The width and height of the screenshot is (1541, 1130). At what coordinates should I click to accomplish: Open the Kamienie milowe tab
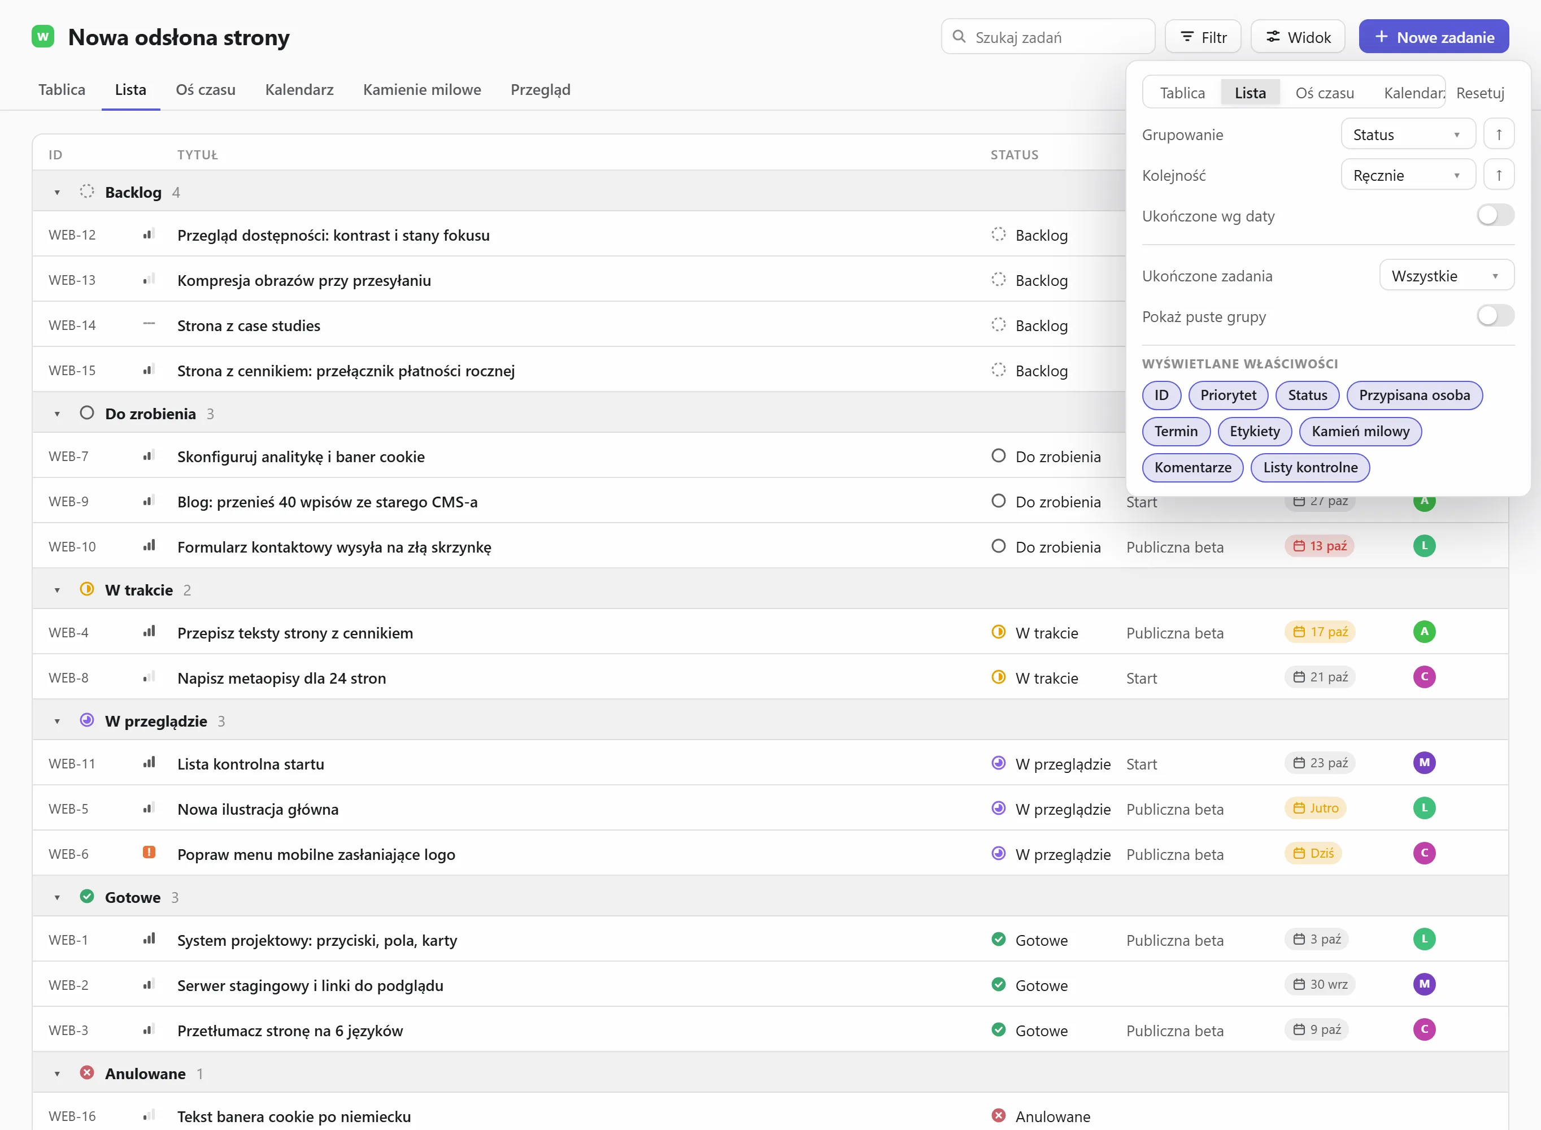(x=422, y=90)
